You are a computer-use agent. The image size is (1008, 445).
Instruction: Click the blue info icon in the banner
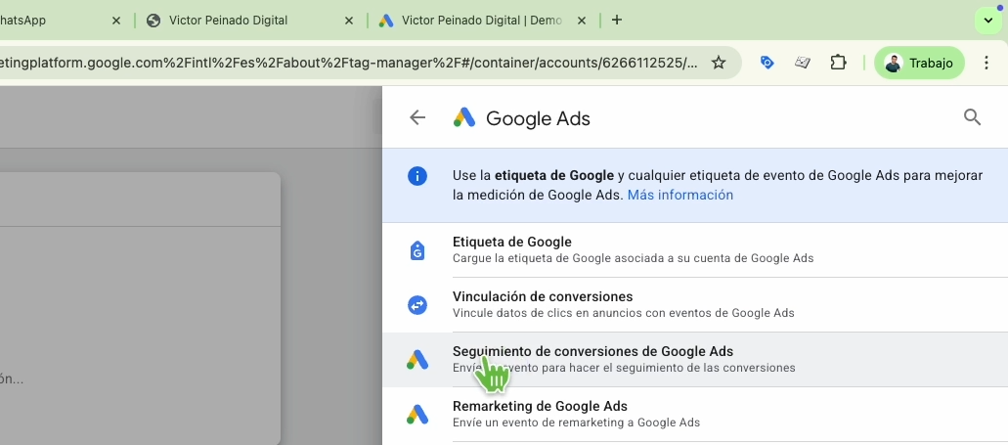point(417,176)
